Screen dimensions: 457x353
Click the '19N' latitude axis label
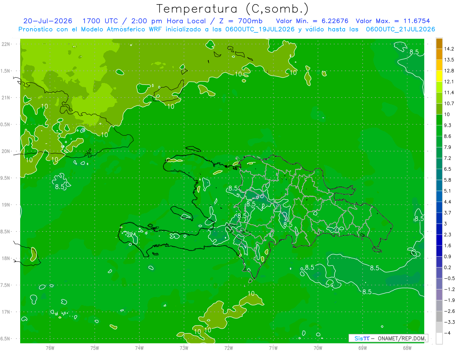[5, 205]
